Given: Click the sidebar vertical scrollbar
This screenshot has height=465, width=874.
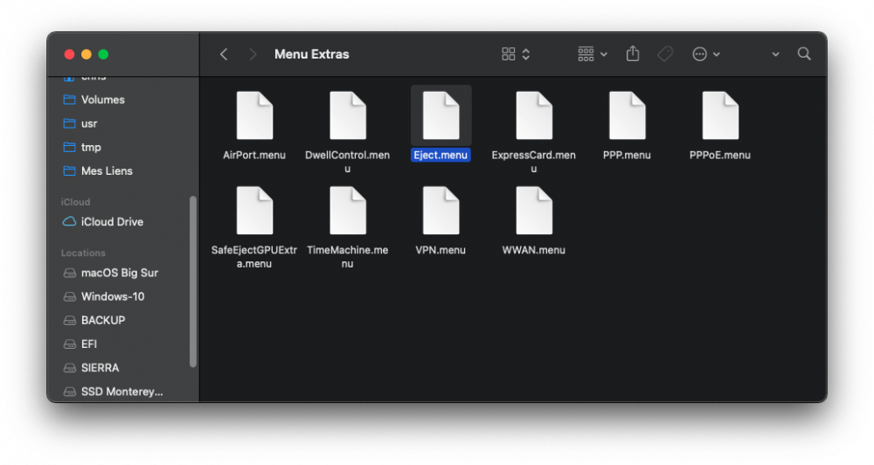Looking at the screenshot, I should [x=193, y=281].
